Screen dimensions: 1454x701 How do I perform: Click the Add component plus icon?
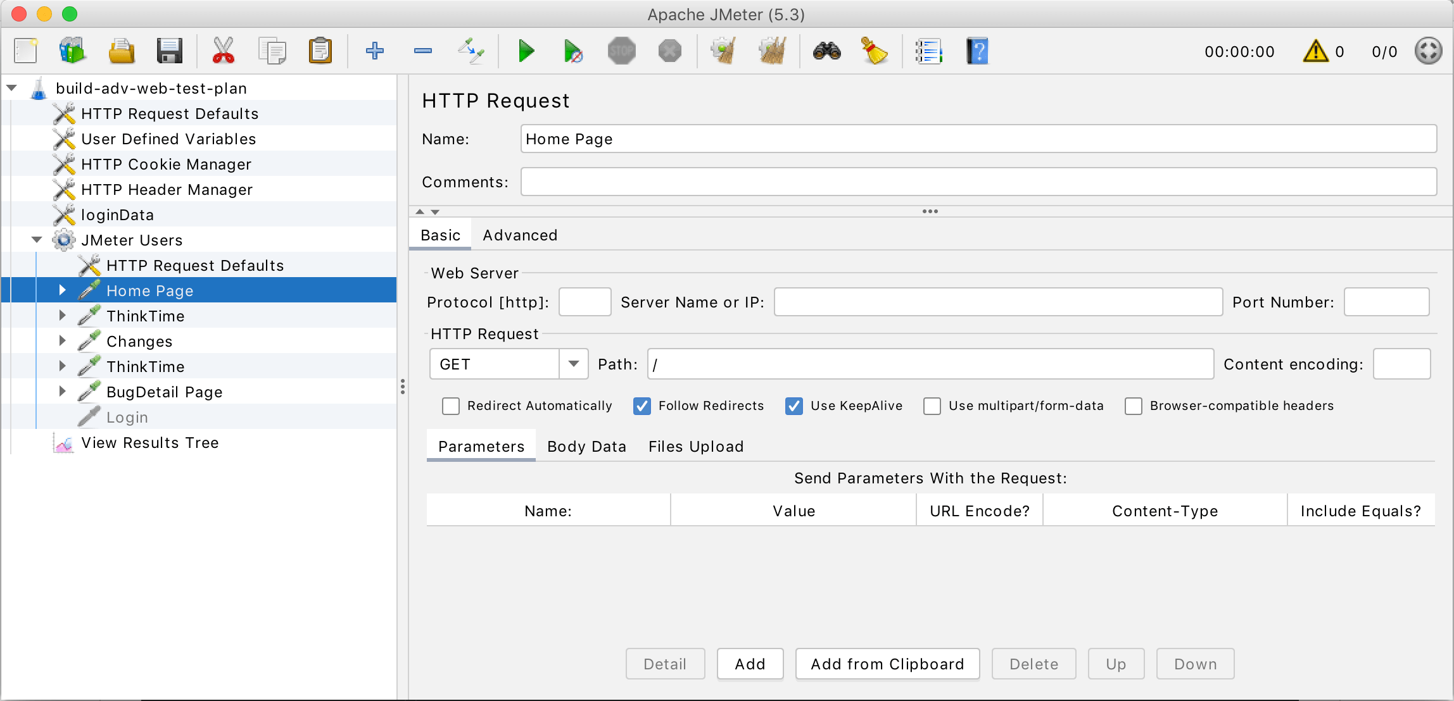coord(375,50)
